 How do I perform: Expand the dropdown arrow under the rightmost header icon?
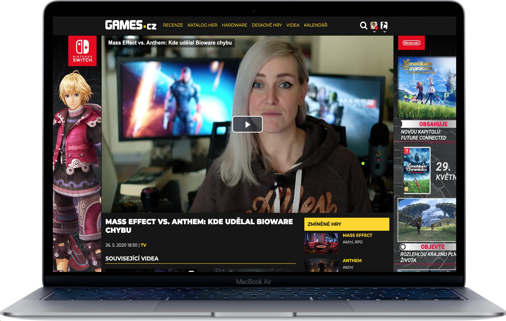tap(385, 32)
